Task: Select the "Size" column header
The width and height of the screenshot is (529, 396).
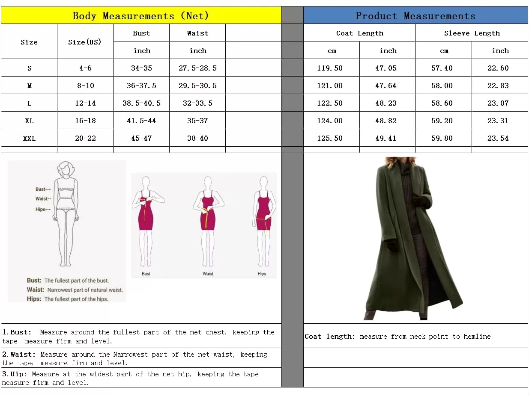Action: tap(29, 41)
